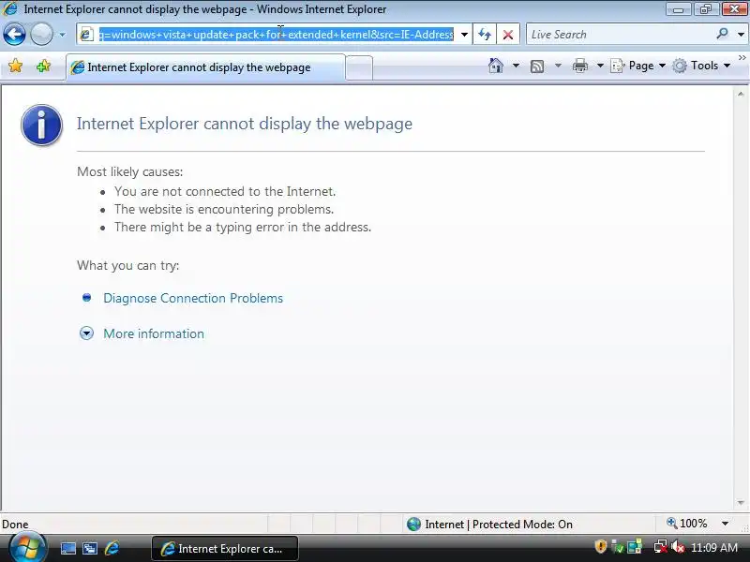The width and height of the screenshot is (750, 562).
Task: Click the Print icon
Action: [579, 66]
